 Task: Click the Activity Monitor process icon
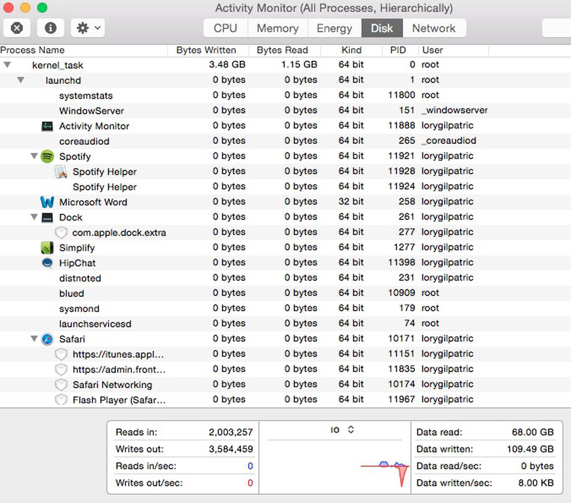(47, 126)
